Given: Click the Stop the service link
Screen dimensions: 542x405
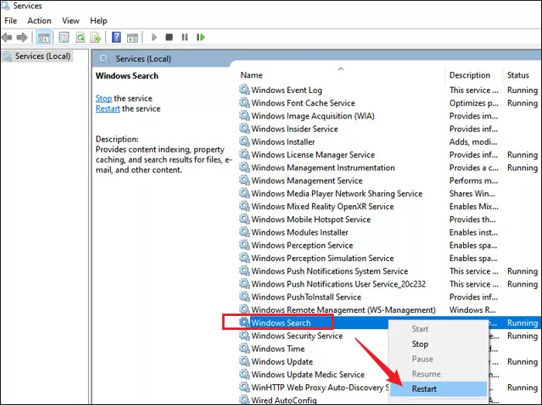Looking at the screenshot, I should pyautogui.click(x=104, y=98).
